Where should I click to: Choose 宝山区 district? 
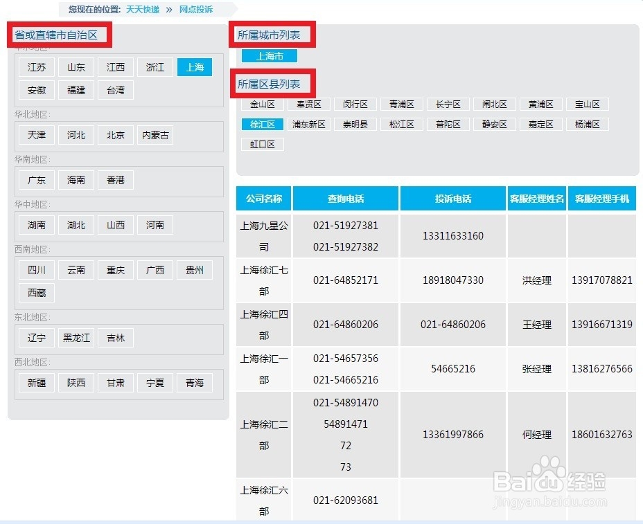[x=588, y=105]
